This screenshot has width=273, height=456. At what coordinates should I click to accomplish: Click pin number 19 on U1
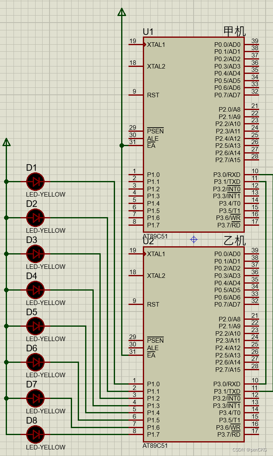click(x=133, y=41)
